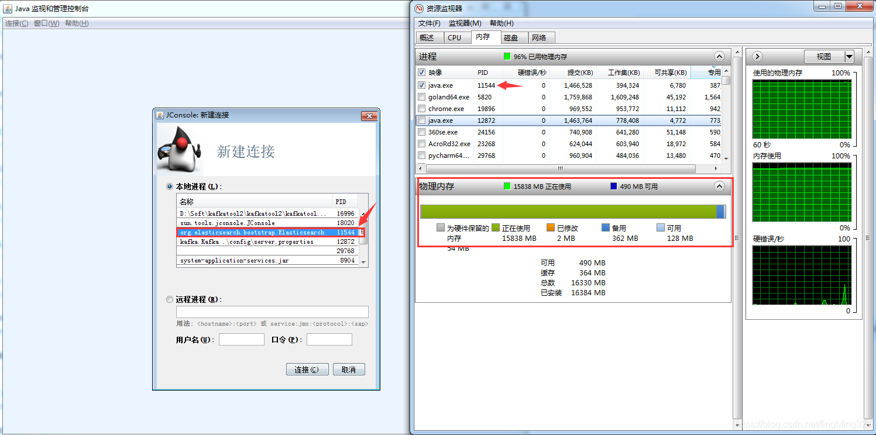This screenshot has width=876, height=435.
Task: Sort by the 工作集(KB) column header
Action: 620,72
